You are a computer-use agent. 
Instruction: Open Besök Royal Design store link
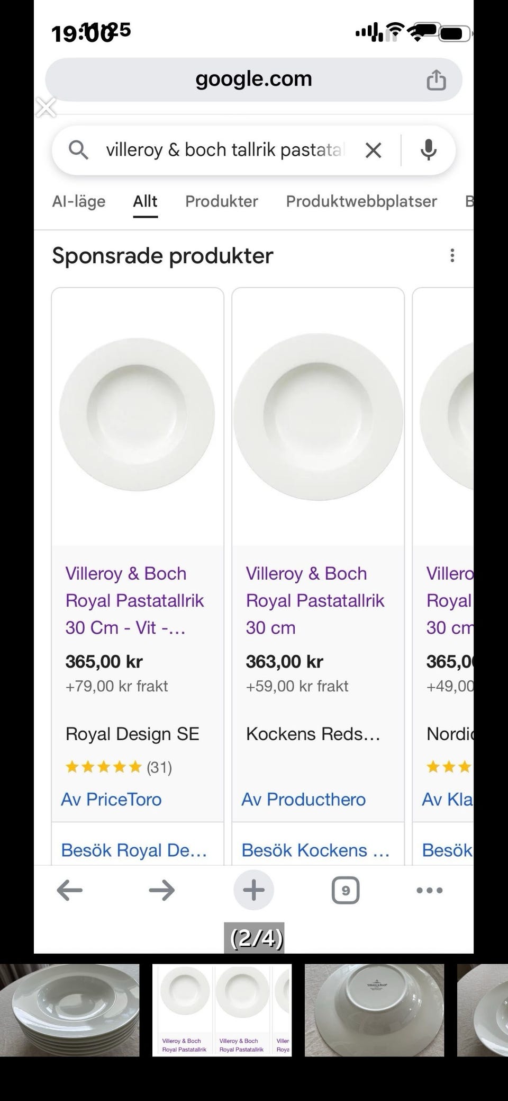pyautogui.click(x=134, y=850)
